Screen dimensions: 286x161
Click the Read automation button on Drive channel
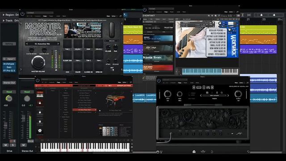(x=9, y=92)
